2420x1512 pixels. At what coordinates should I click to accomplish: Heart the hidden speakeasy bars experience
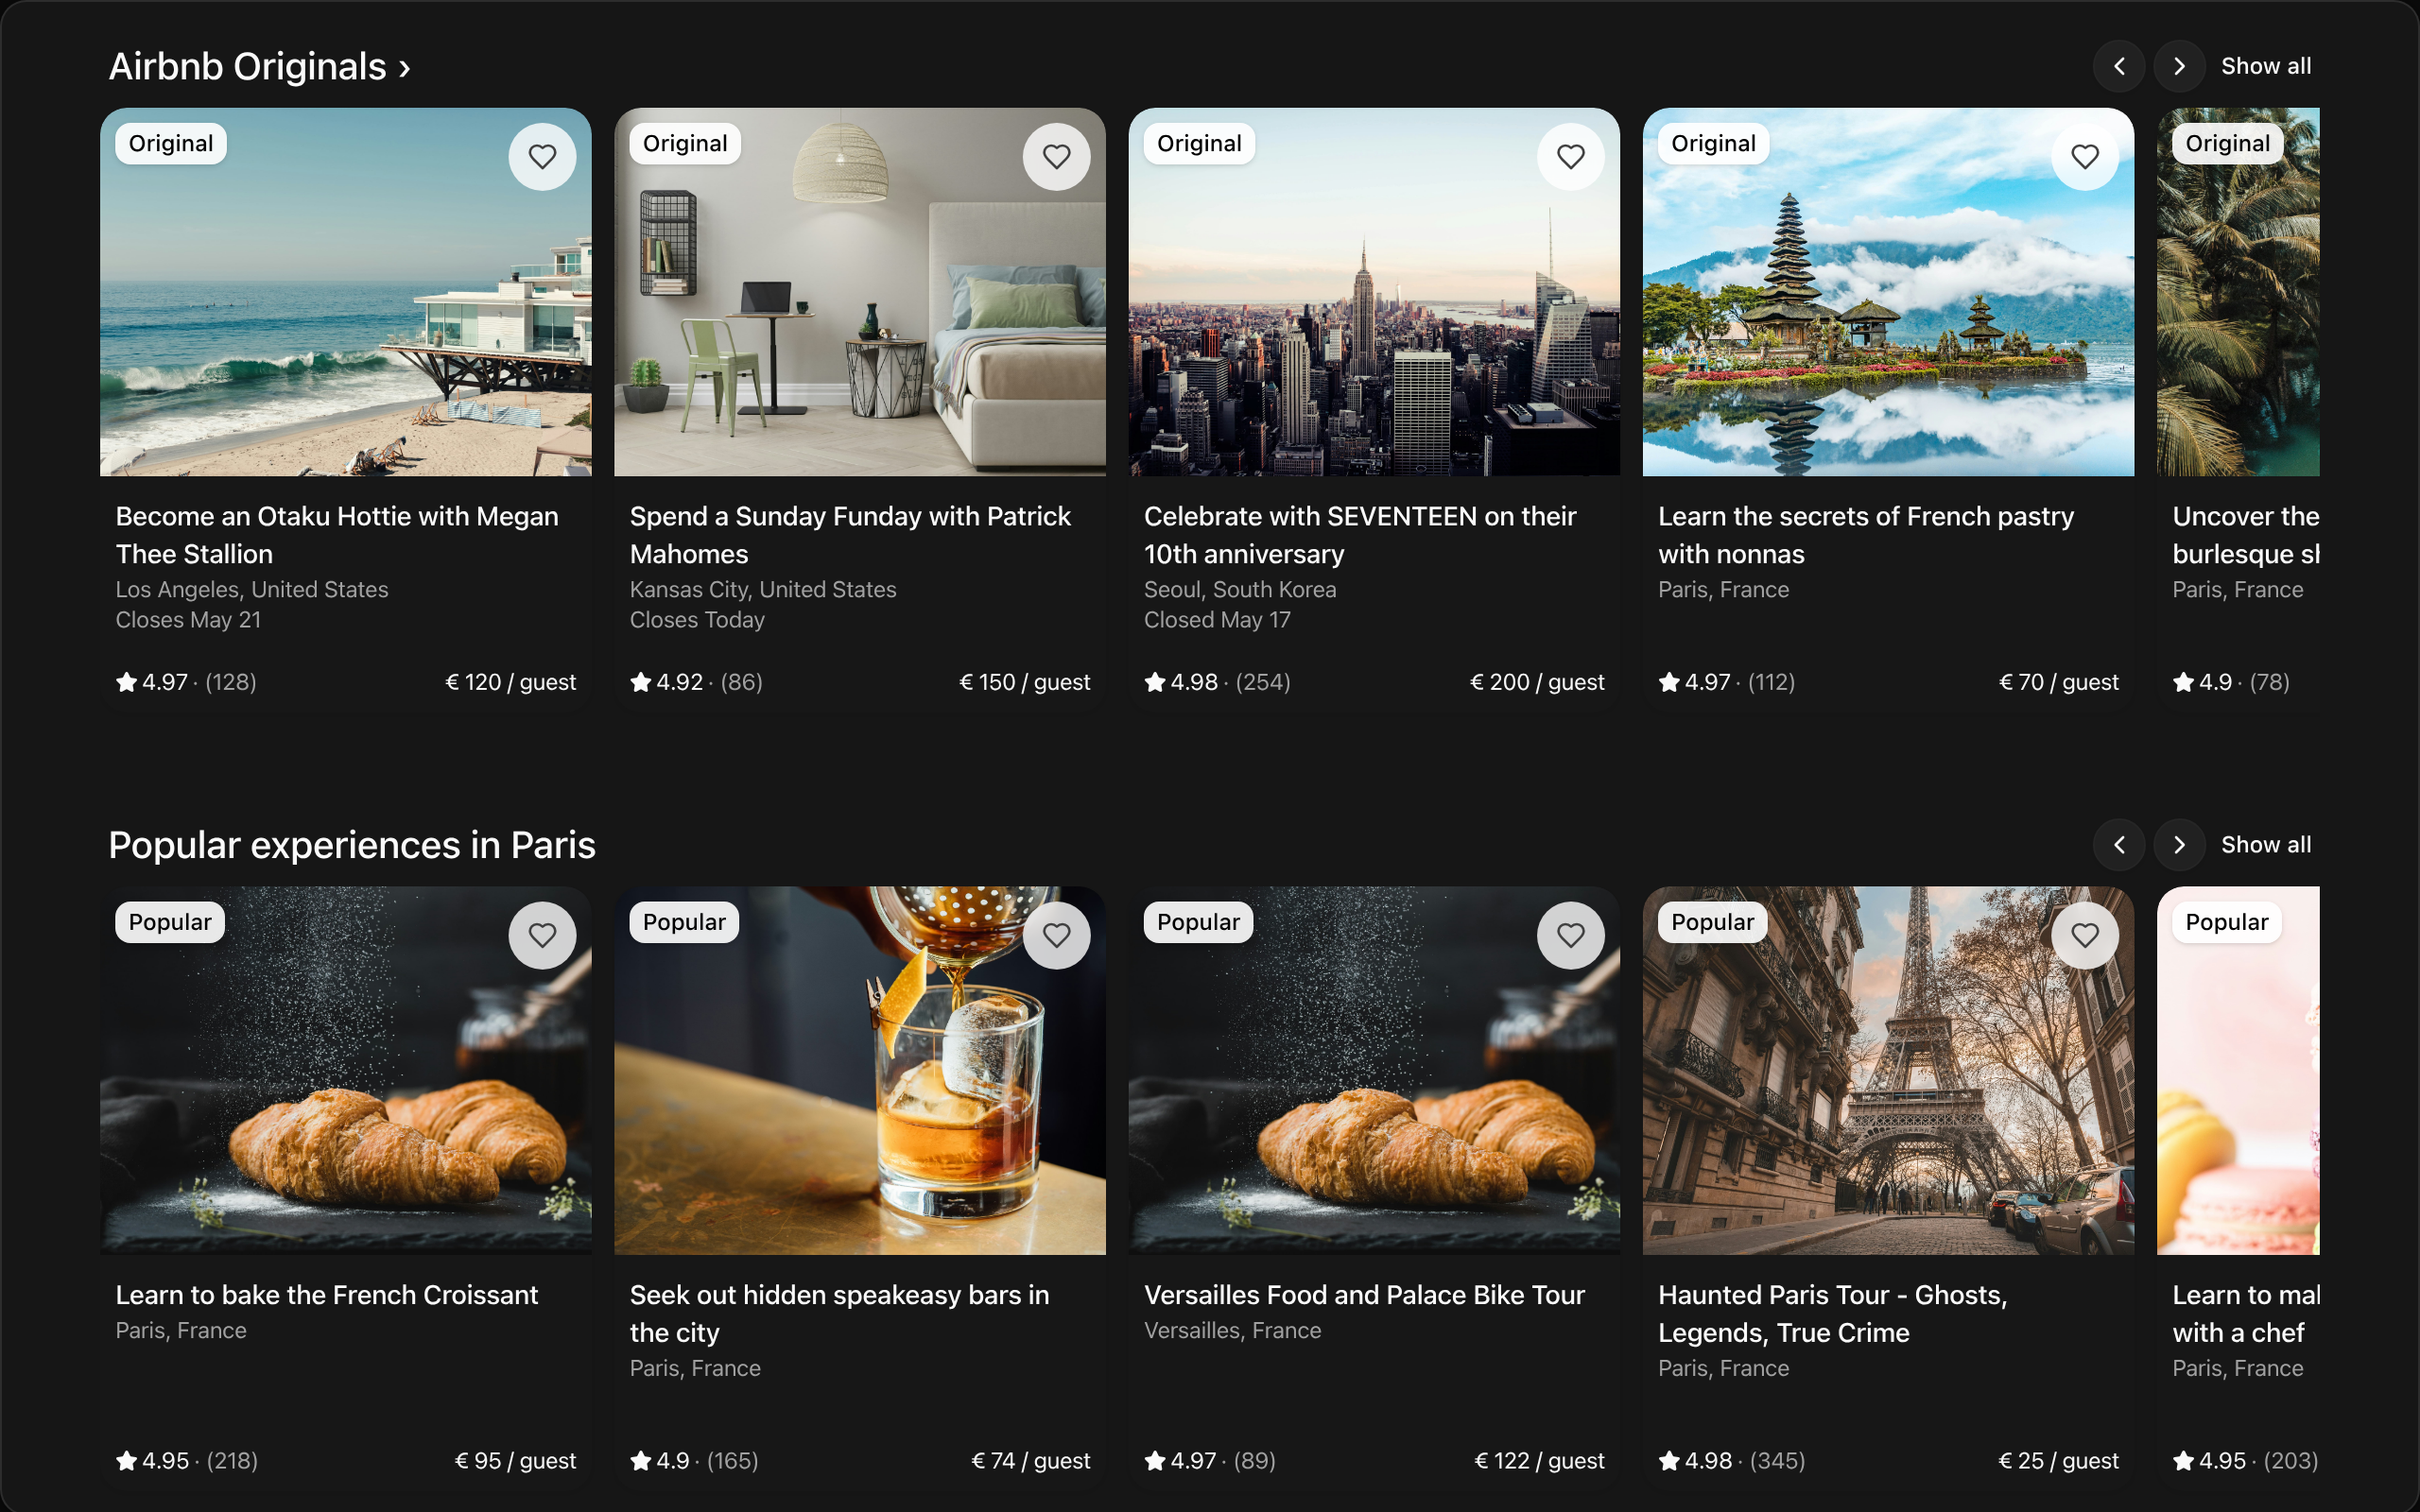pyautogui.click(x=1056, y=935)
